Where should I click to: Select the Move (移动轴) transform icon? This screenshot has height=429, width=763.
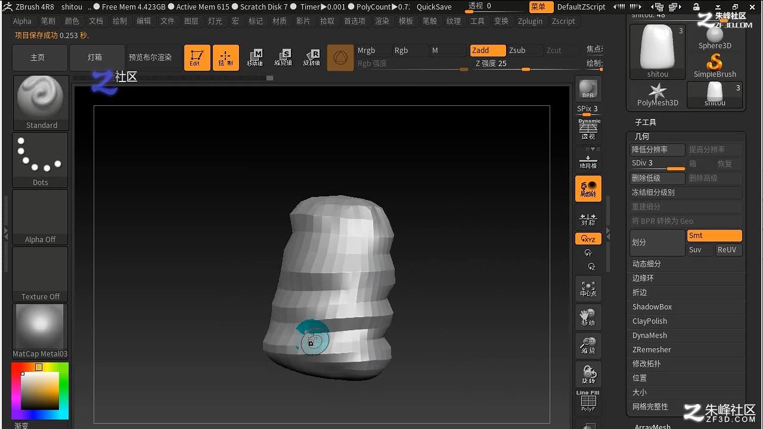pos(255,58)
